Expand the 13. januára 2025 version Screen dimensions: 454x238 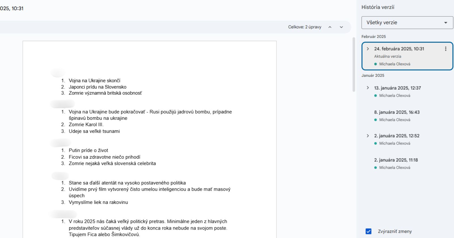click(x=368, y=88)
